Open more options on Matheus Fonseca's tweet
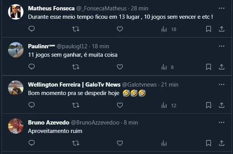This screenshot has height=154, width=233. (x=221, y=8)
